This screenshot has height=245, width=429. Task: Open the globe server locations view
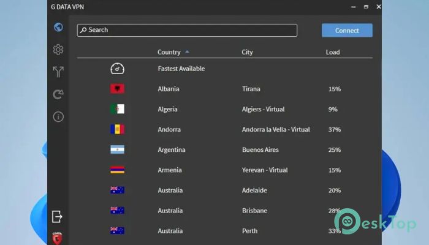[x=58, y=27]
